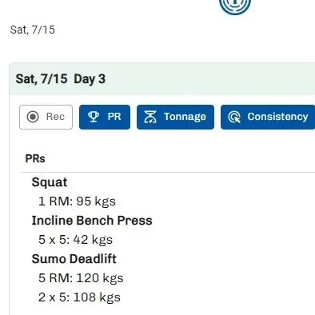Viewport: 315px width, 315px height.
Task: Show the Consistency view
Action: click(268, 117)
